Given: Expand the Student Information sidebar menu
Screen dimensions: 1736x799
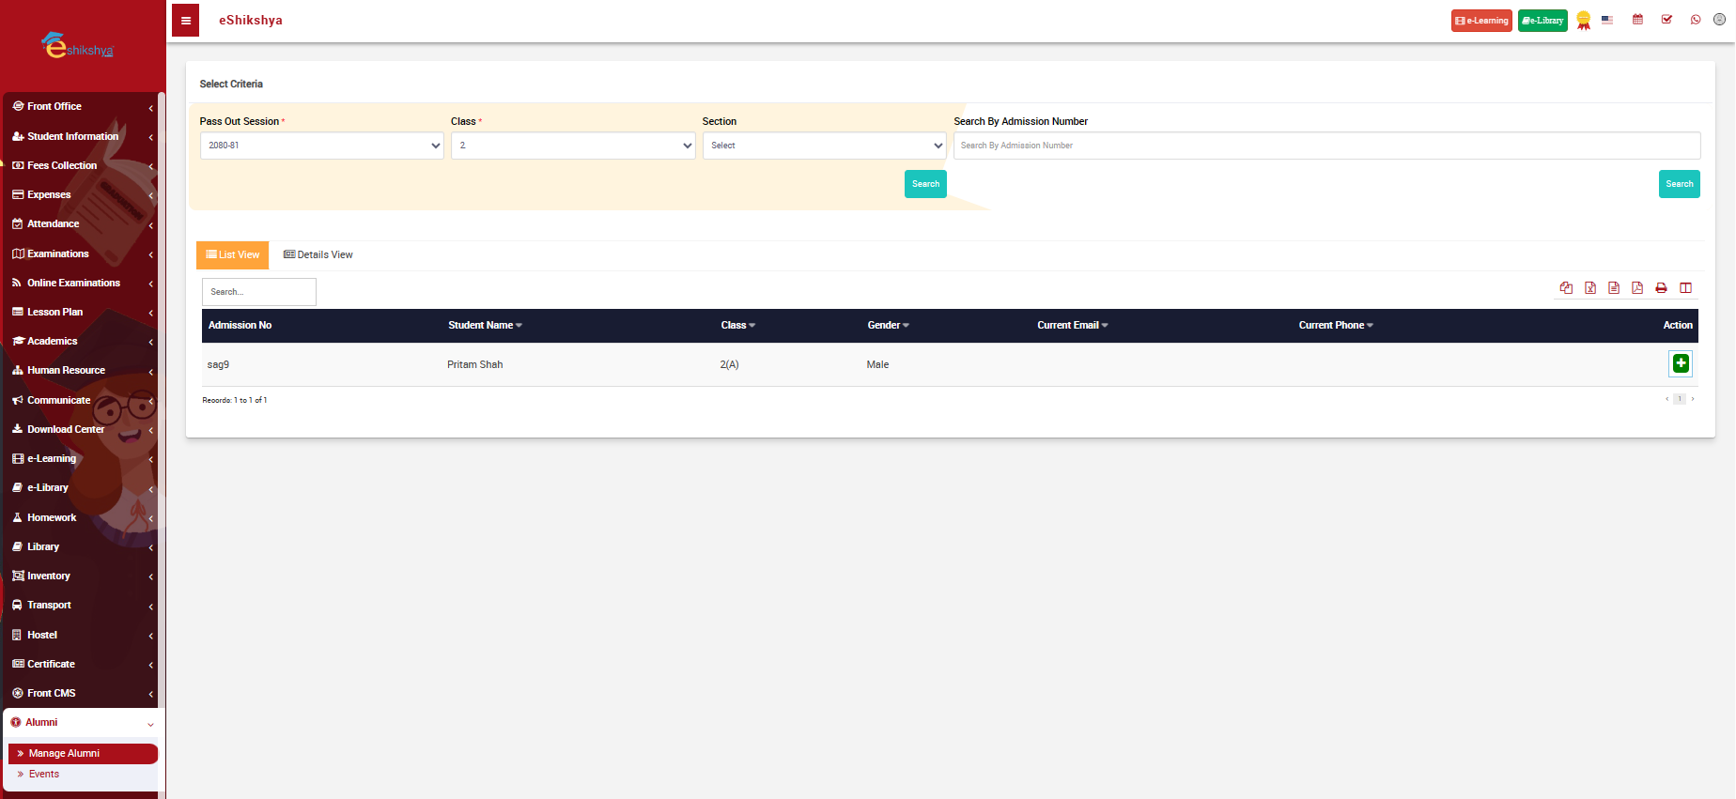Looking at the screenshot, I should tap(82, 136).
